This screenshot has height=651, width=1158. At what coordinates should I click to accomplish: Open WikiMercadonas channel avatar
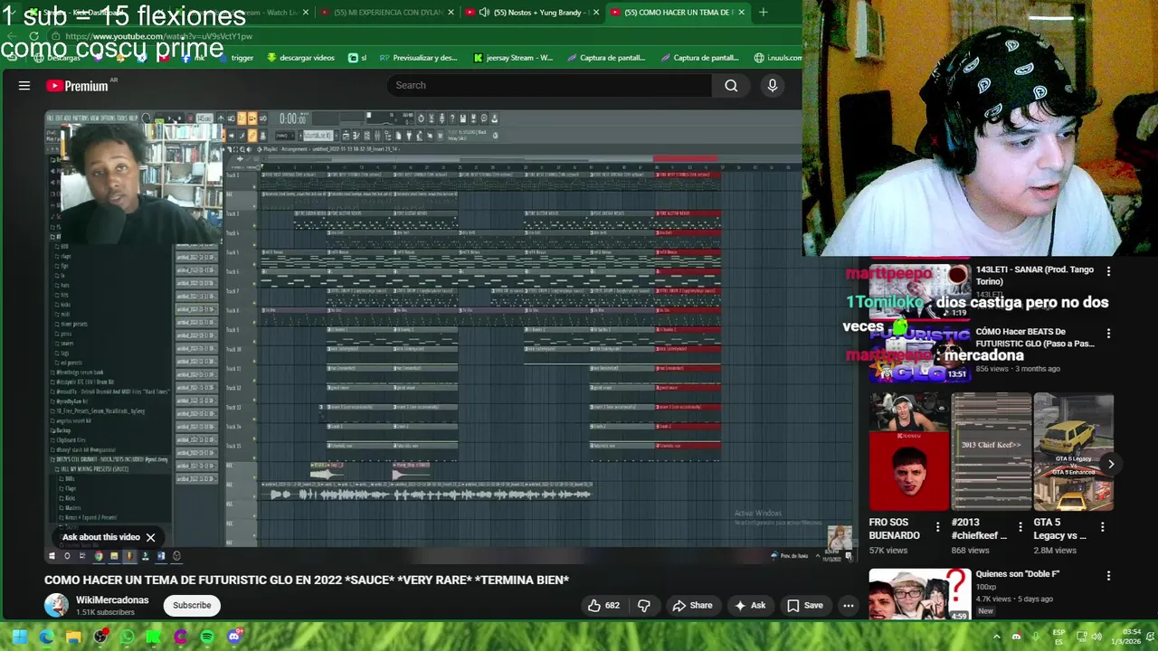point(56,606)
